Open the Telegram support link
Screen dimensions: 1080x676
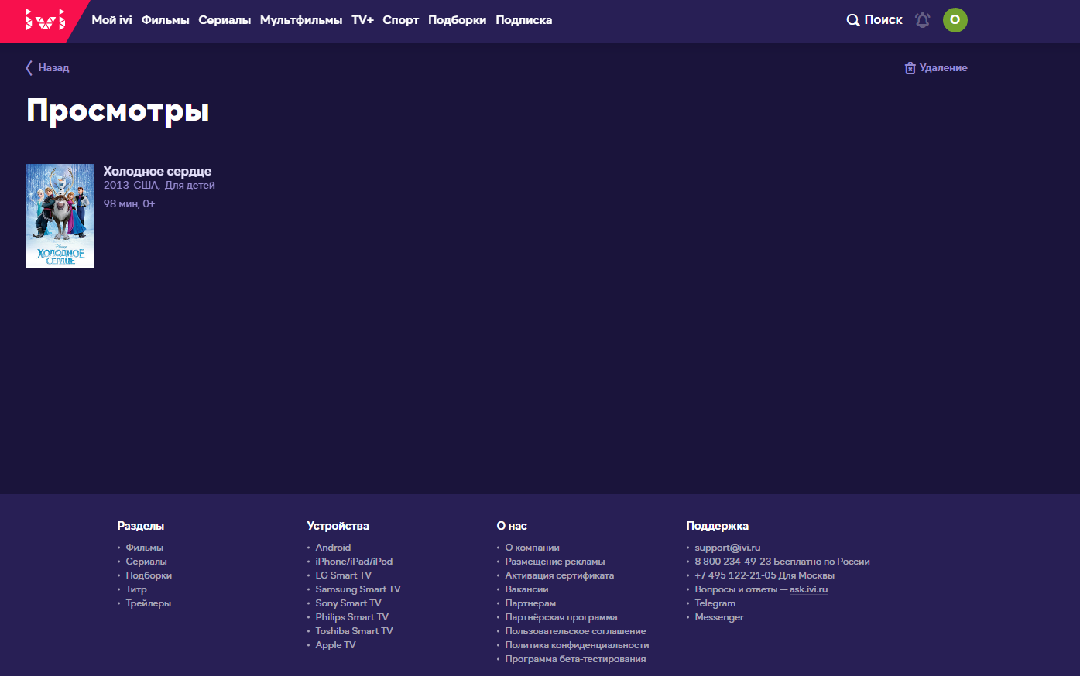pyautogui.click(x=715, y=603)
